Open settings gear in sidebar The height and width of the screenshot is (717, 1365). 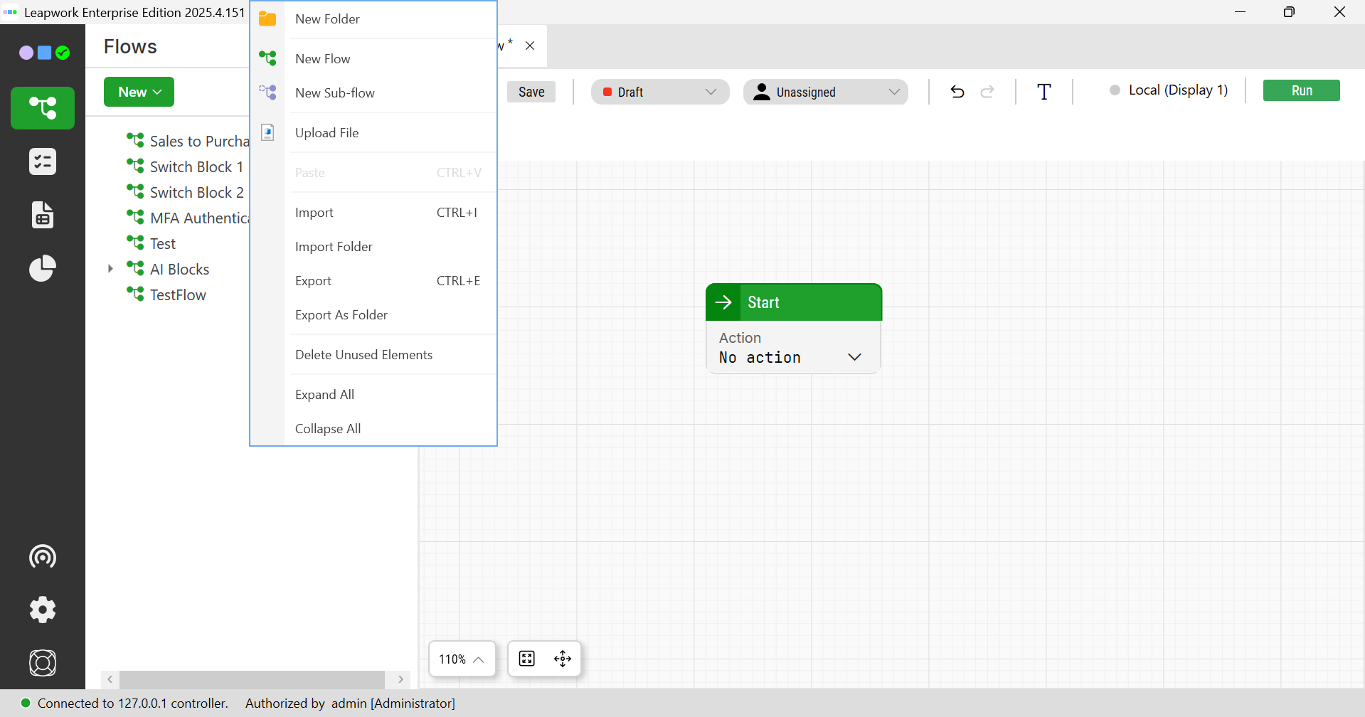point(43,610)
